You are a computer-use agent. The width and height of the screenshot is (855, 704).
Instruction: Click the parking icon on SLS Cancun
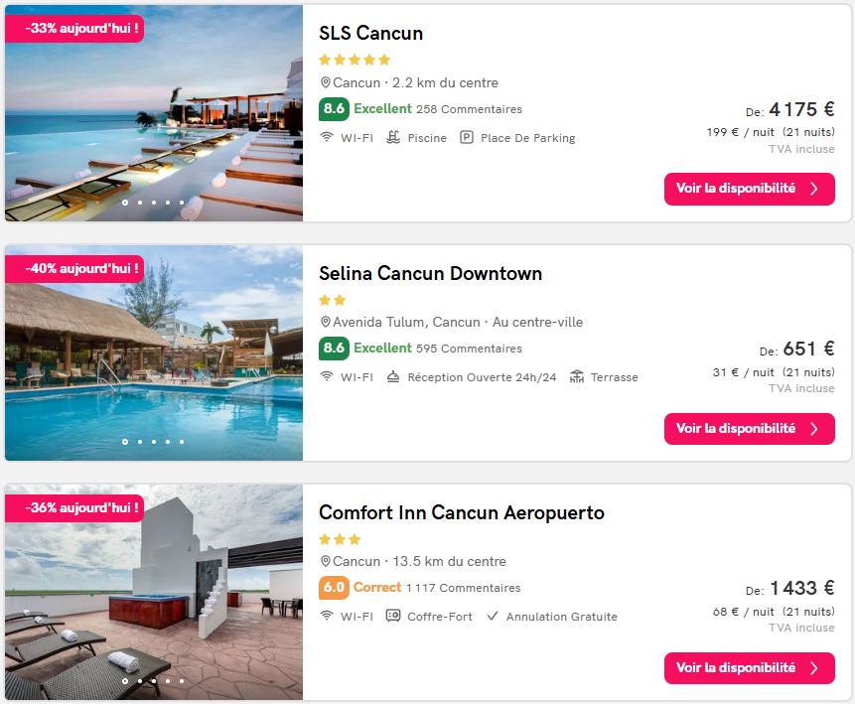tap(467, 138)
